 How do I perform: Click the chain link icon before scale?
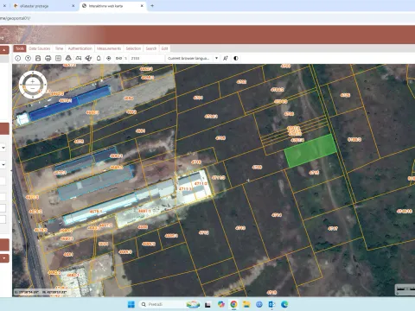pos(118,58)
